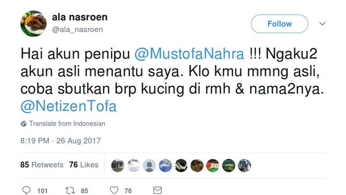Click the house photo avatar in likers row

click(118, 165)
